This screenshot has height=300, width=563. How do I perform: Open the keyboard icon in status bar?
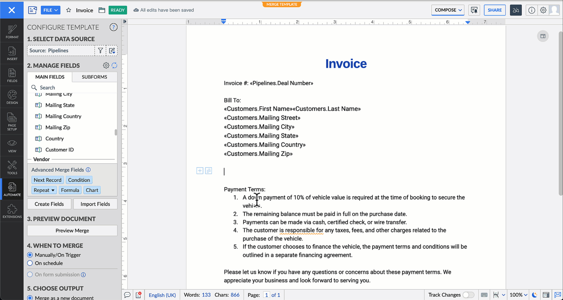[x=484, y=295]
